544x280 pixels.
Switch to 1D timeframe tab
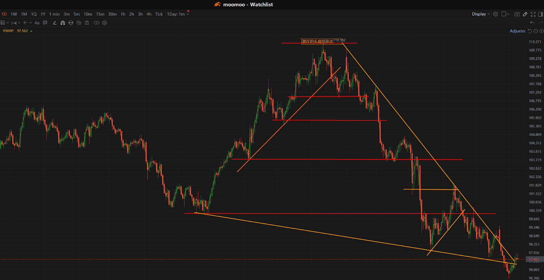point(4,14)
